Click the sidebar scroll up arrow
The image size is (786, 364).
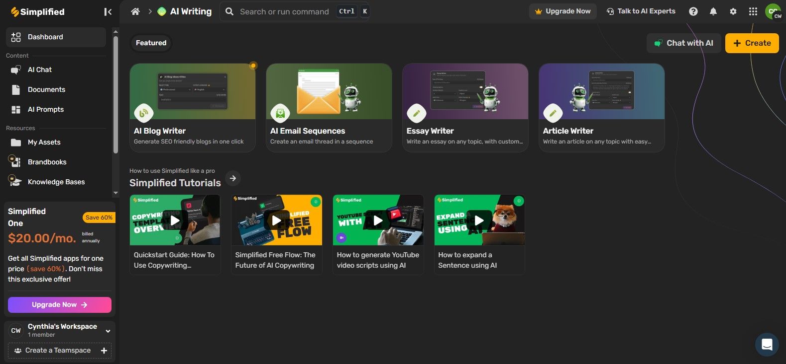point(115,32)
